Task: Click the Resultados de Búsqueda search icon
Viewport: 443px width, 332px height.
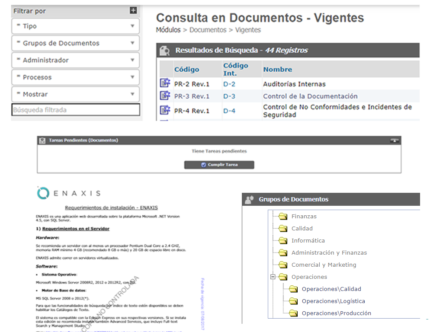Action: click(x=164, y=51)
